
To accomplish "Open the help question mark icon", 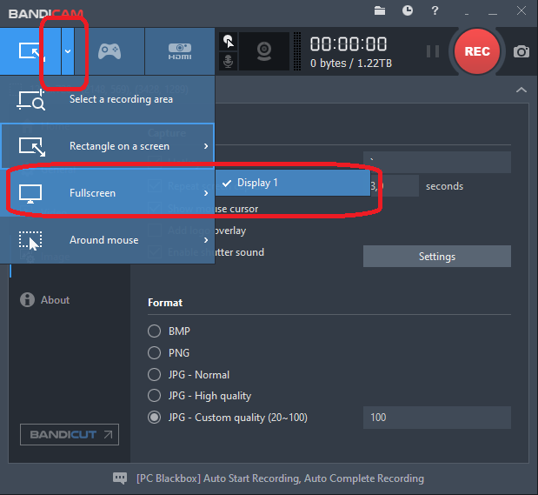I will [435, 10].
